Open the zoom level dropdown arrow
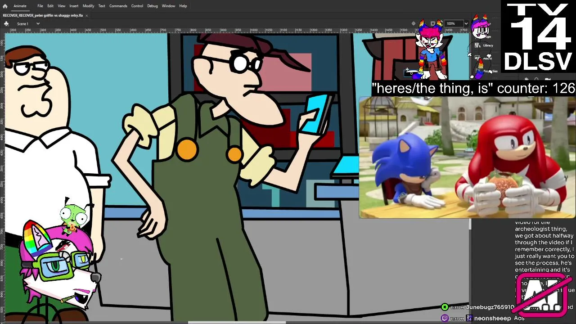Image resolution: width=576 pixels, height=324 pixels. pyautogui.click(x=466, y=23)
